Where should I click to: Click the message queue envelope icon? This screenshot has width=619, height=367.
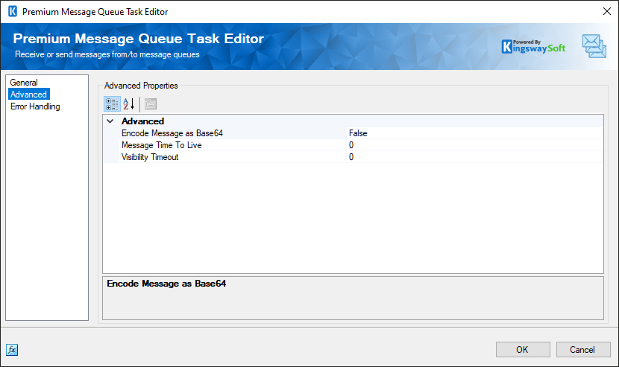[594, 46]
